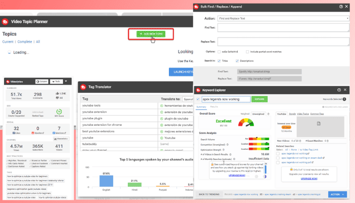Switch to Summary tab in Keyword Explorer
This screenshot has width=355, height=203.
point(201,107)
